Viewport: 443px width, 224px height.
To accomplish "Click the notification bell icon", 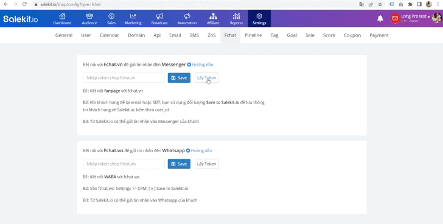I will [x=380, y=19].
